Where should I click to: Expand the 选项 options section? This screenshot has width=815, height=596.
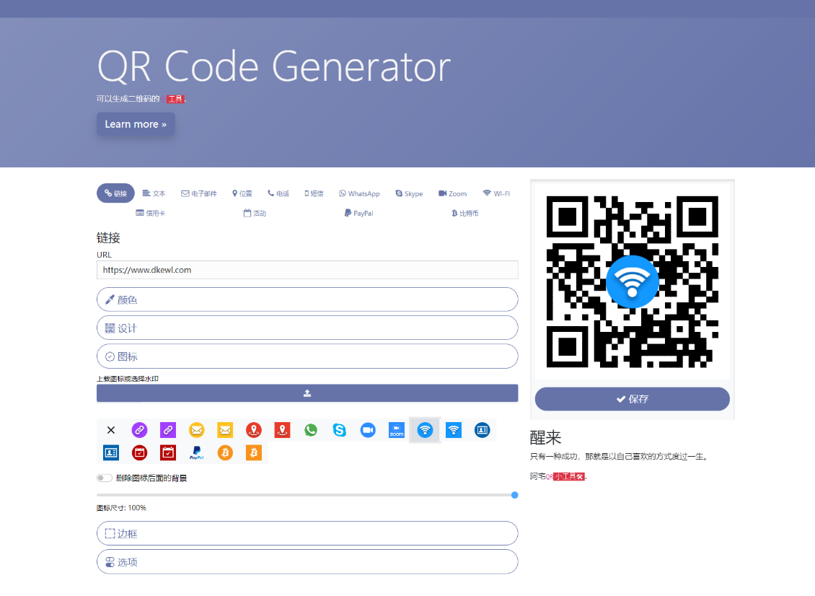[x=307, y=561]
